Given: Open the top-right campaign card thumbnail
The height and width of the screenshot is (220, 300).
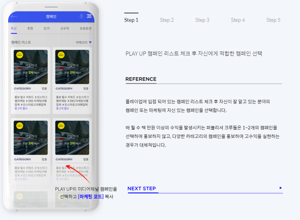Looking at the screenshot, I should tap(72, 67).
